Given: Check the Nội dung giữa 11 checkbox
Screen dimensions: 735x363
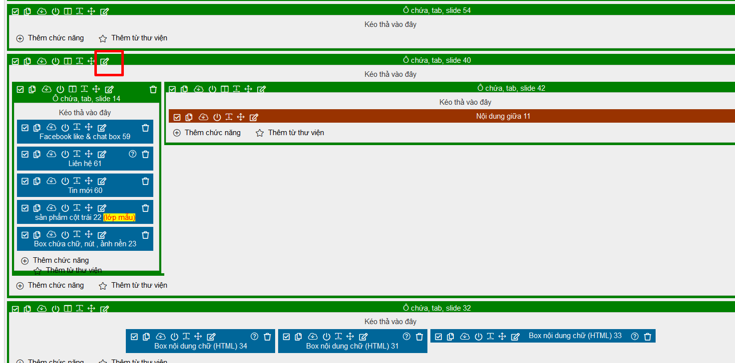Looking at the screenshot, I should 177,117.
